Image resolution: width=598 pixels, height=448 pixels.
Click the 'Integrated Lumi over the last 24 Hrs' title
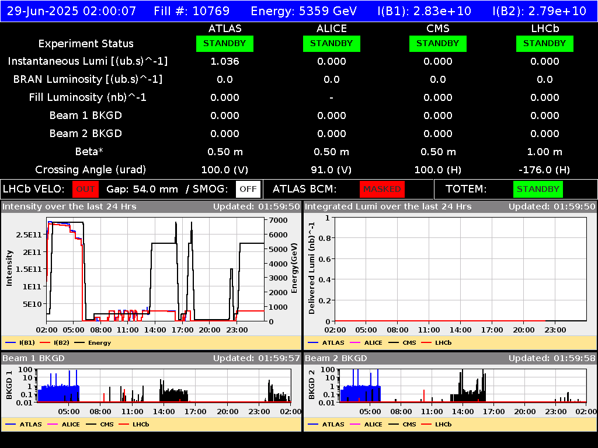(388, 207)
